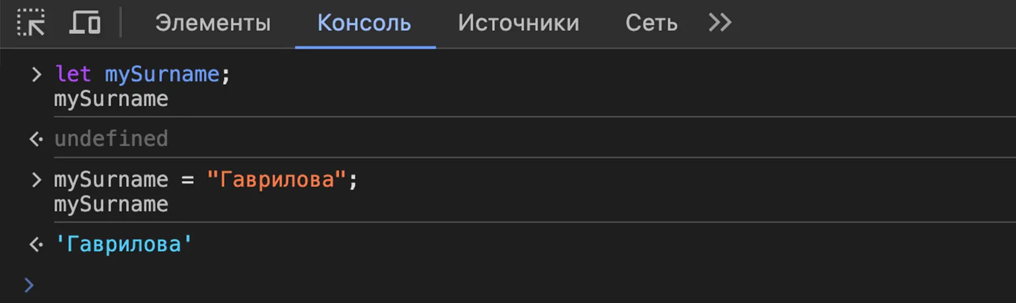Click the blue 'Гаврилова' output value

click(x=123, y=245)
